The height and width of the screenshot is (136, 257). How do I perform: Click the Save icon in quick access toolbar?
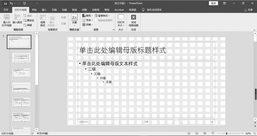tap(5, 3)
